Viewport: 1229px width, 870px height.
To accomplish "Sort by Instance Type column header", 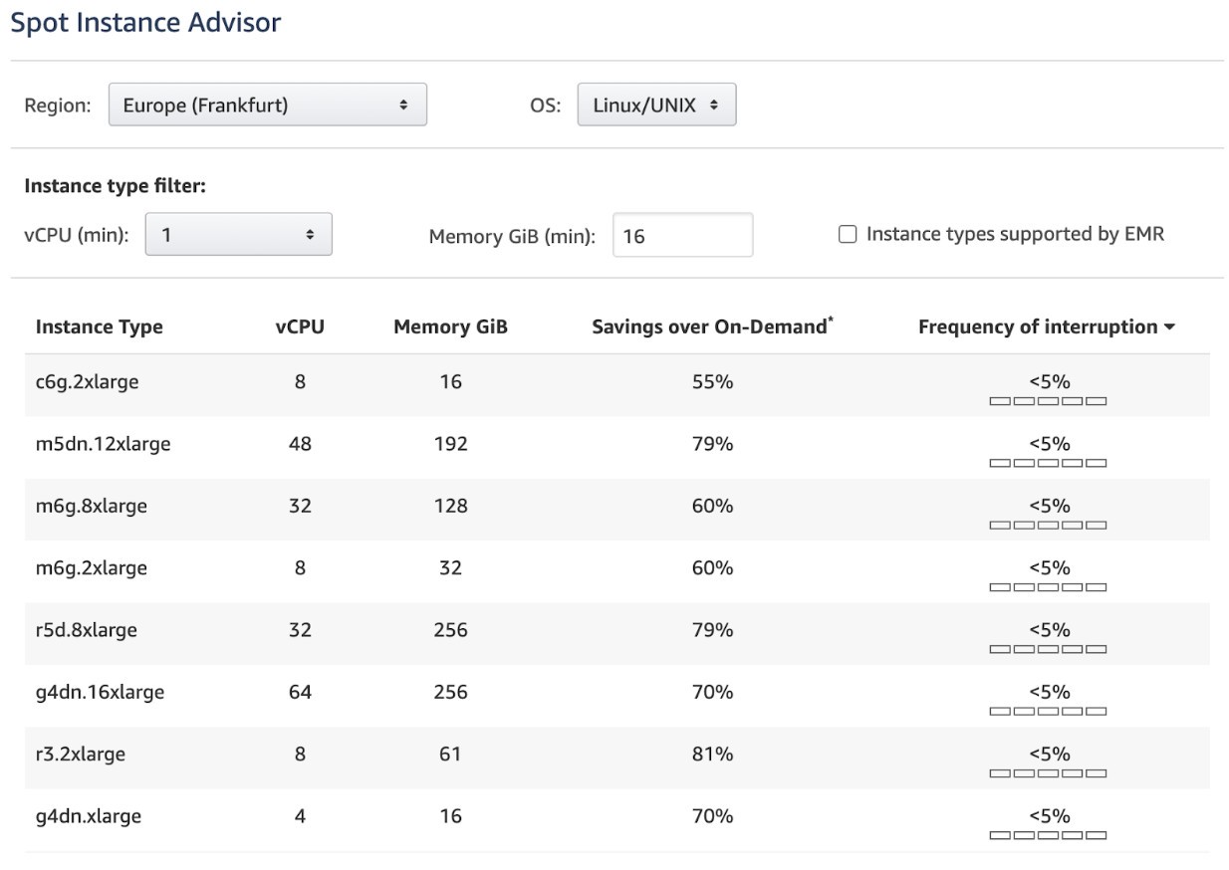I will pyautogui.click(x=99, y=326).
